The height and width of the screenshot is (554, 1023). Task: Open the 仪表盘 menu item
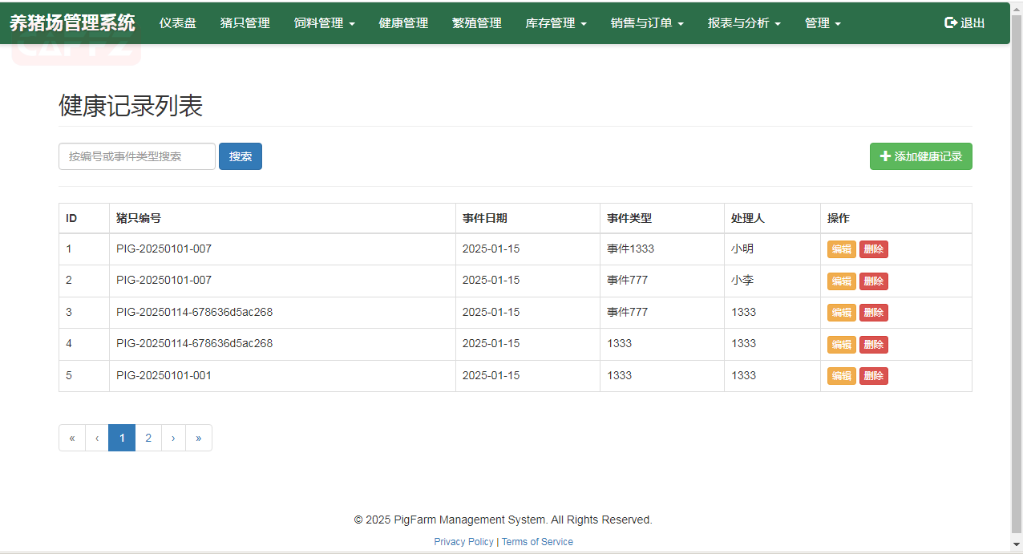tap(177, 23)
